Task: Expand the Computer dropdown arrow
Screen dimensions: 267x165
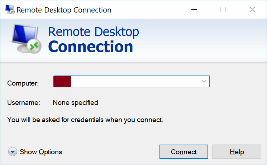Action: 204,82
